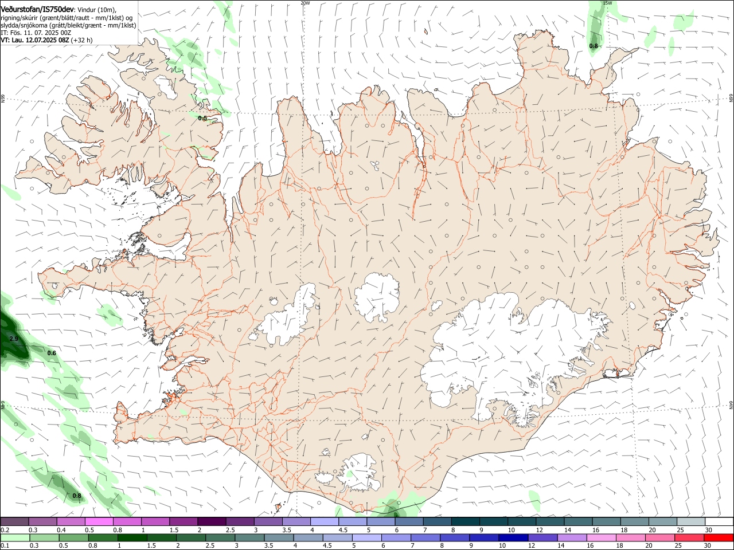Click the 0.5 precipitation value over the Westfjords

coord(202,118)
